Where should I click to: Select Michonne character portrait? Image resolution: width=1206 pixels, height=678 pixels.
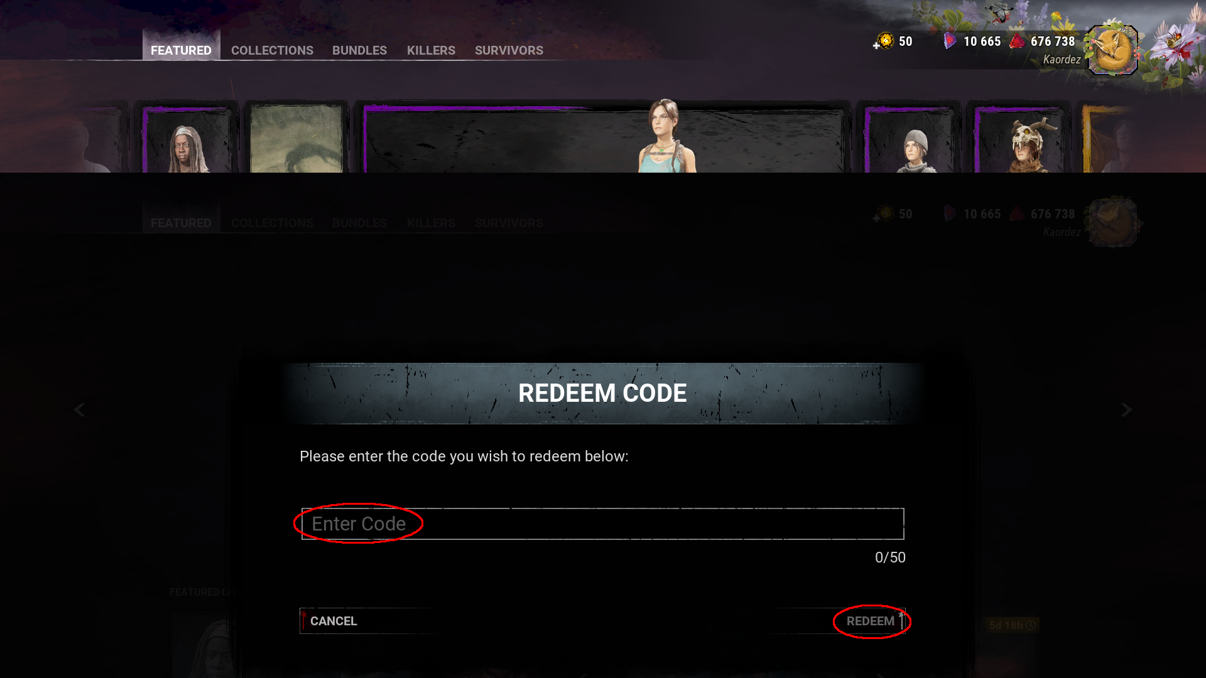186,139
